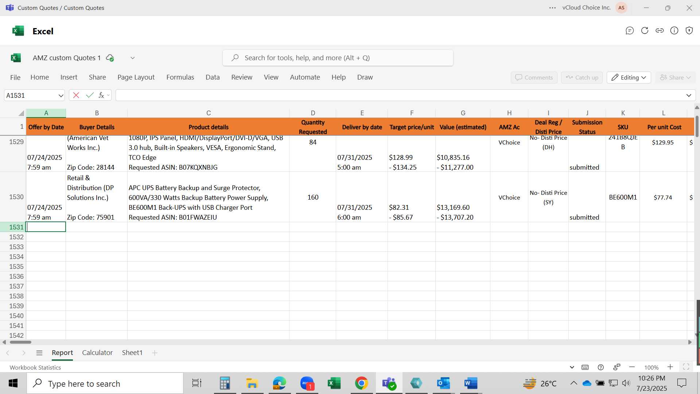The height and width of the screenshot is (394, 700).
Task: Toggle full screen view icon
Action: 686,367
